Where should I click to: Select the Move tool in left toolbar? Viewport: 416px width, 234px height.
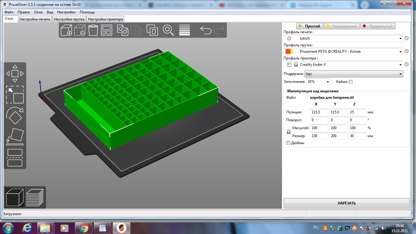coord(15,73)
